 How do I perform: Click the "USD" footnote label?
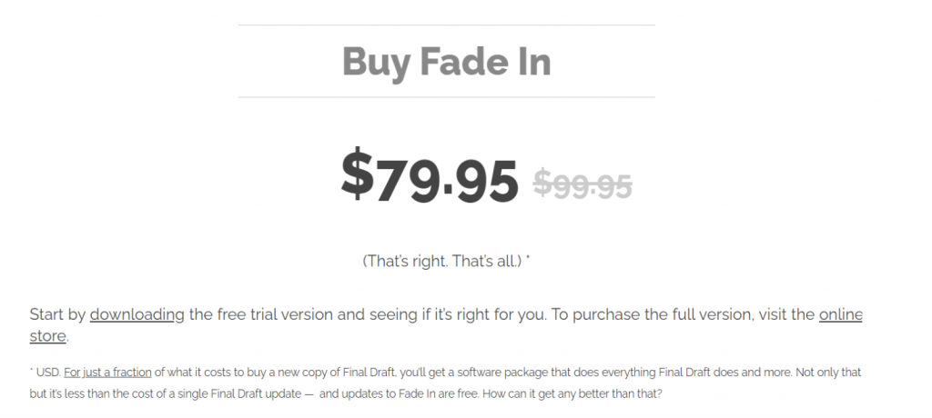click(x=47, y=372)
